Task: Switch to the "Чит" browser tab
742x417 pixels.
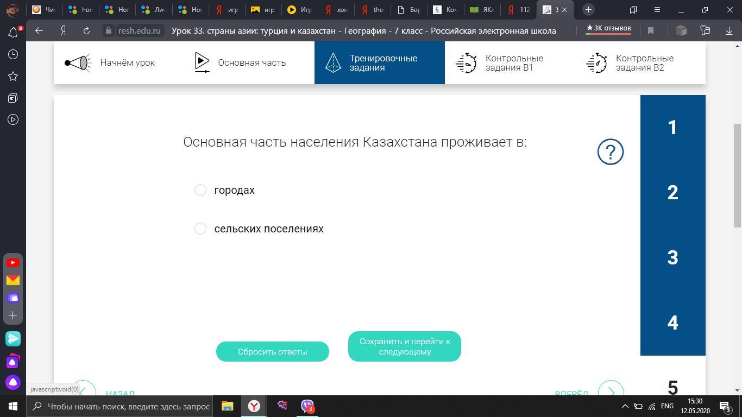Action: pyautogui.click(x=45, y=10)
